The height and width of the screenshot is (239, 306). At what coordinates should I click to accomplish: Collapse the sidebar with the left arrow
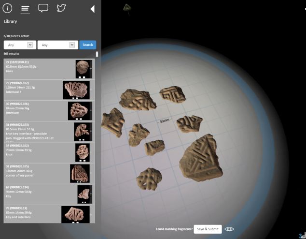click(92, 9)
